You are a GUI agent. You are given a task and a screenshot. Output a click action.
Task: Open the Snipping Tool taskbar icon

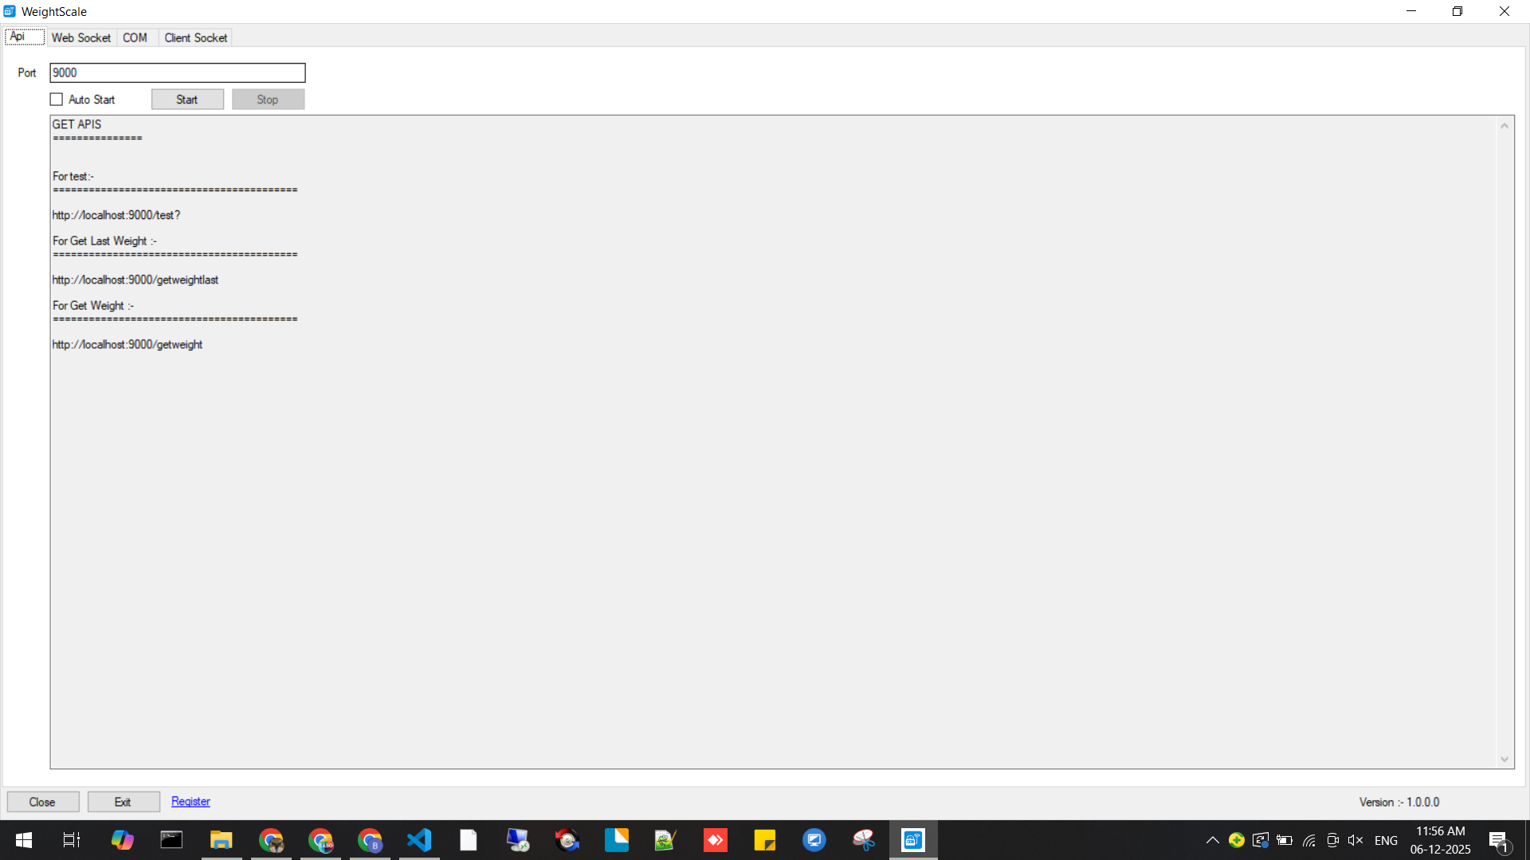coord(864,840)
